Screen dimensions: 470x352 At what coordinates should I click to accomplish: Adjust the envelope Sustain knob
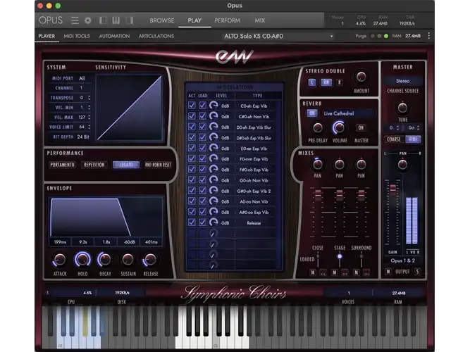128,260
